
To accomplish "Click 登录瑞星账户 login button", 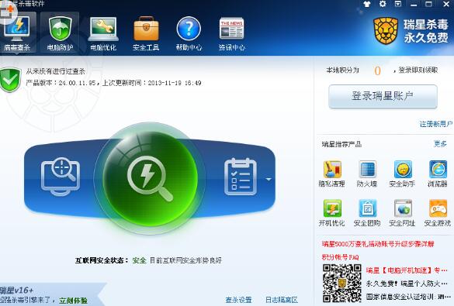I will (383, 97).
